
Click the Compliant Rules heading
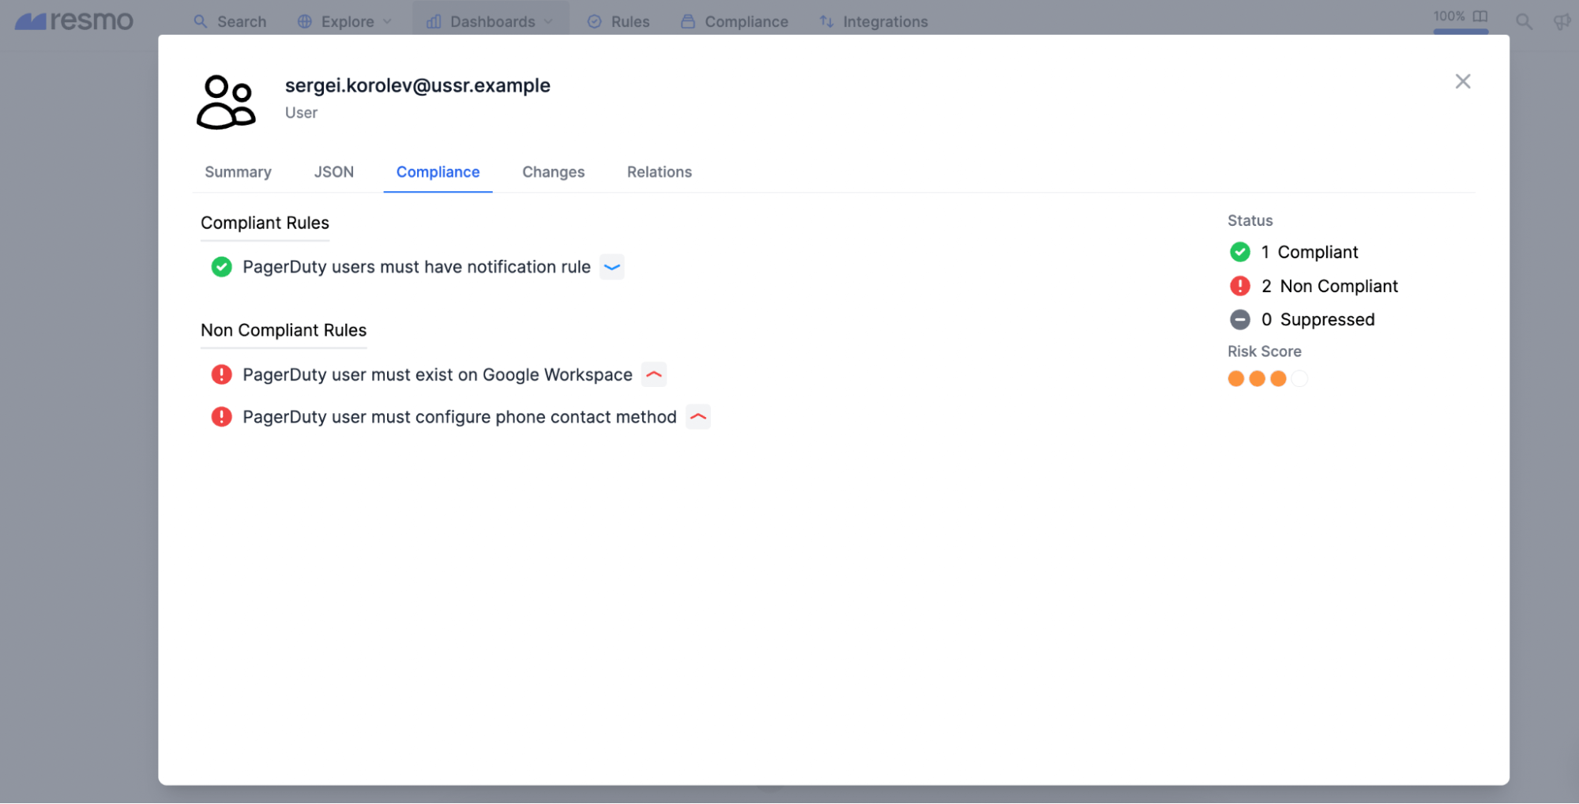[265, 223]
